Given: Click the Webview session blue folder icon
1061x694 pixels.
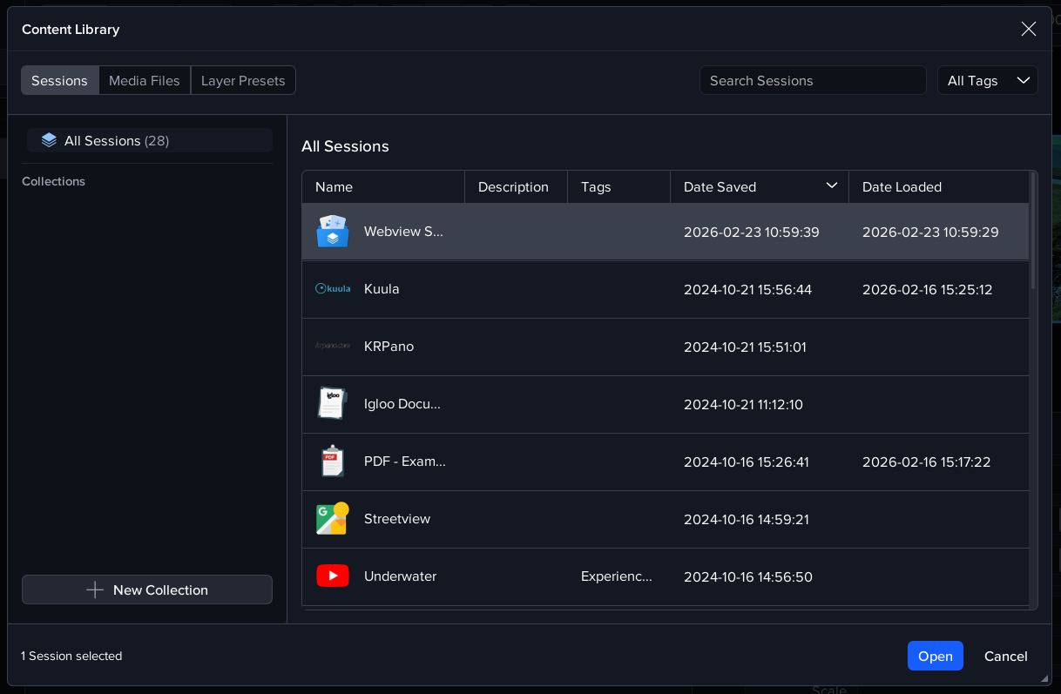Looking at the screenshot, I should coord(332,232).
